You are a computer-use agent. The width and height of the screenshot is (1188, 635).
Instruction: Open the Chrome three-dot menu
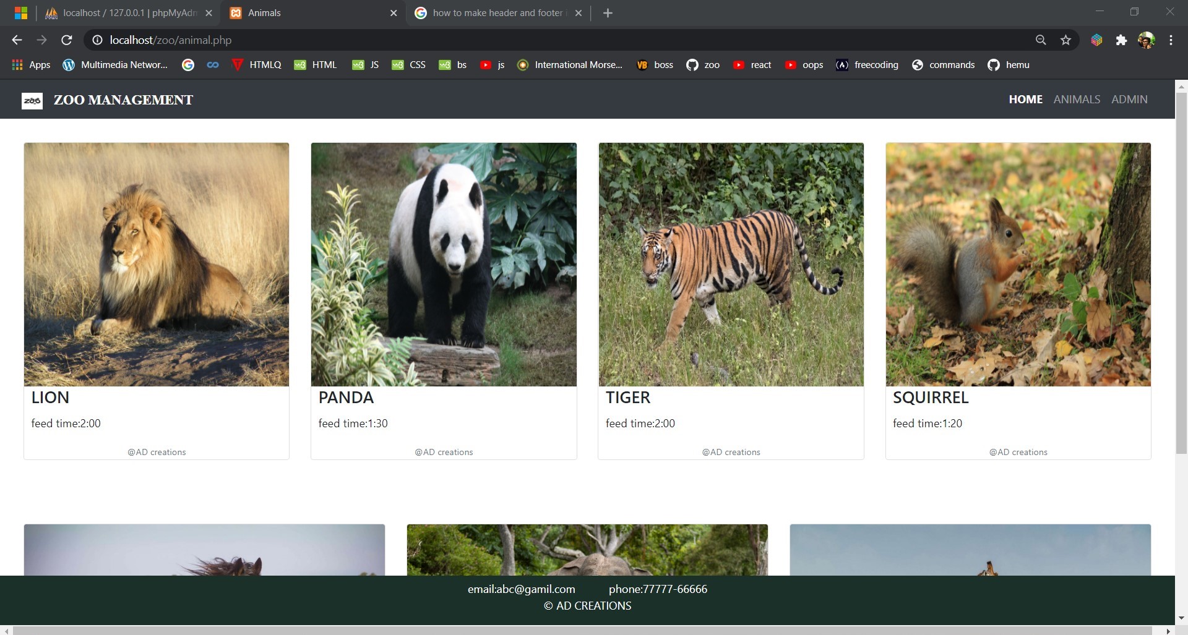(1171, 40)
